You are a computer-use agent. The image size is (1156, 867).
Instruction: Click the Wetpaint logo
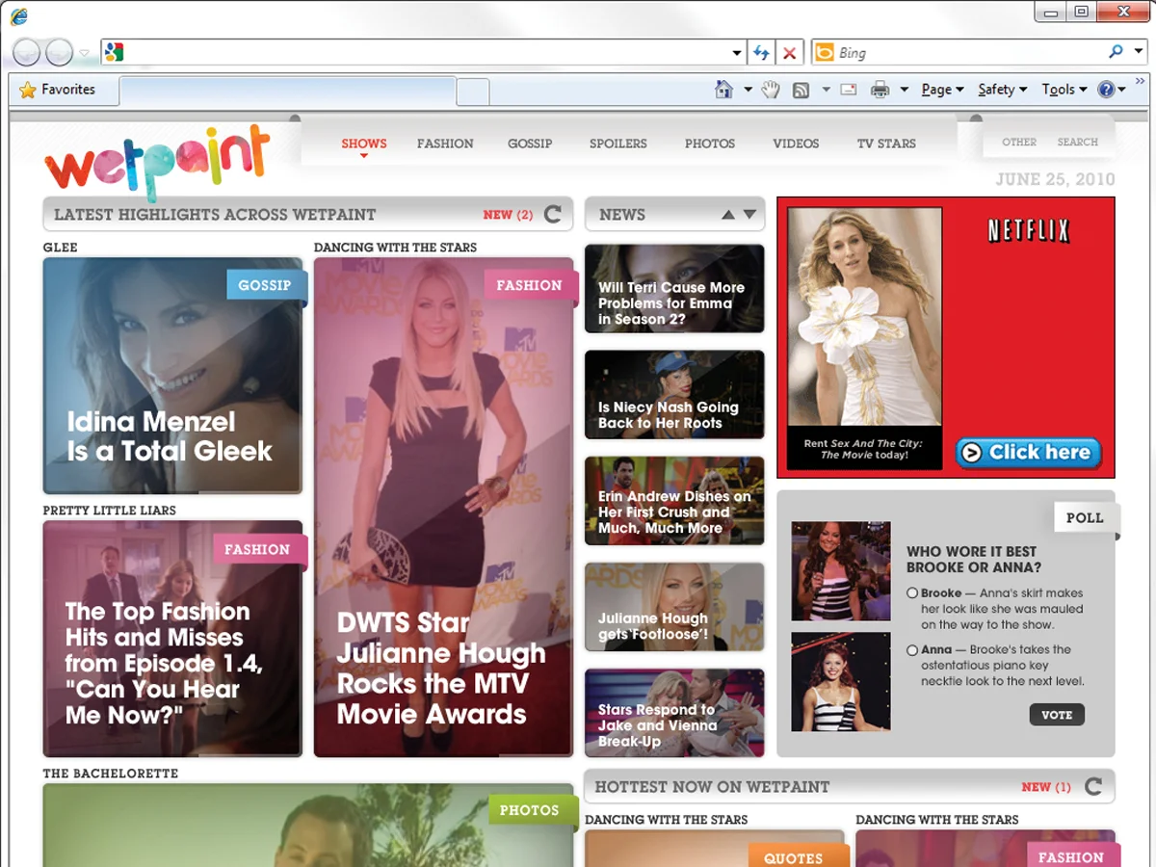(157, 162)
